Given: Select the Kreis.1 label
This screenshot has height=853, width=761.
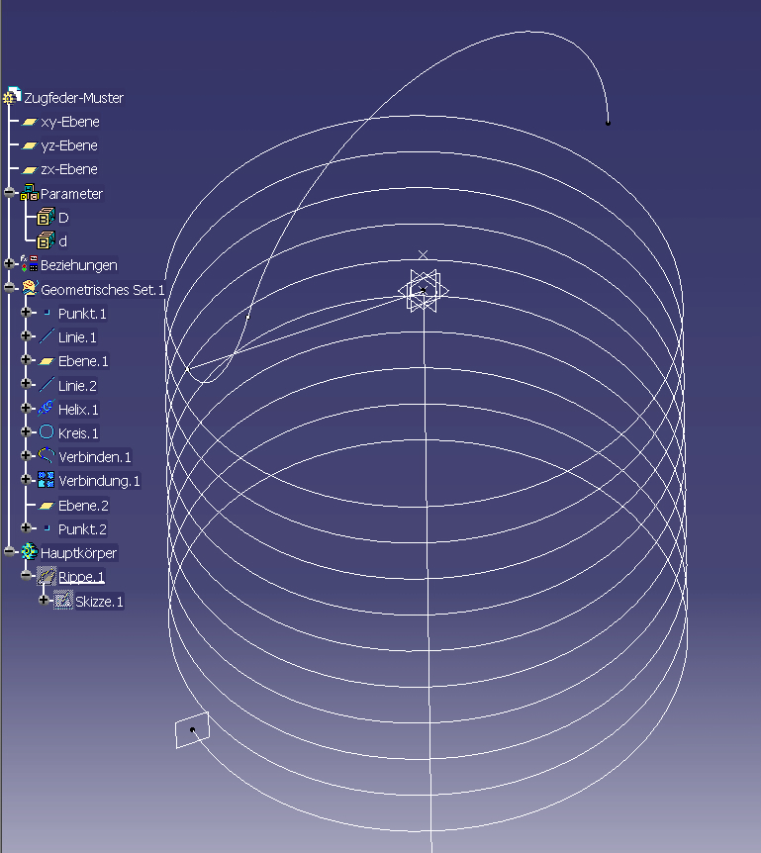Looking at the screenshot, I should point(78,433).
